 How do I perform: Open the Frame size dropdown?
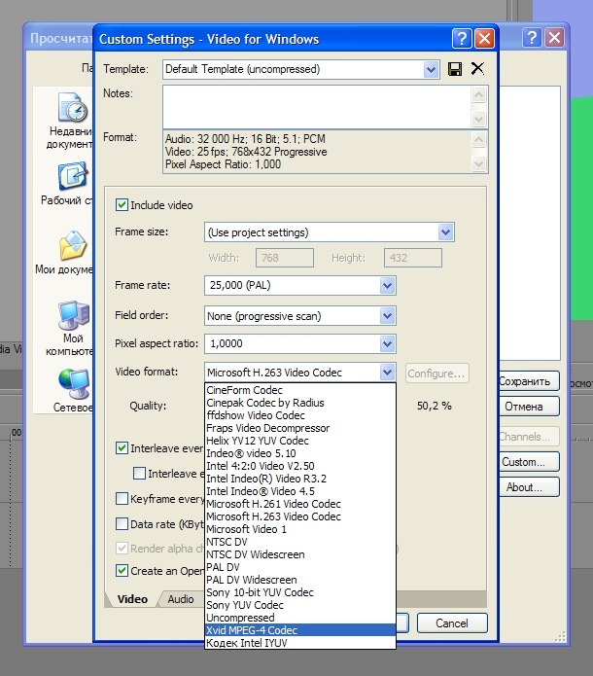tap(445, 232)
